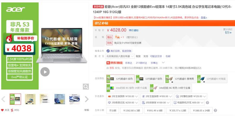Viewport: 235px width, 116px height.
Task: Select the 12代酷睿i5 银色 option
Action: coord(120,79)
